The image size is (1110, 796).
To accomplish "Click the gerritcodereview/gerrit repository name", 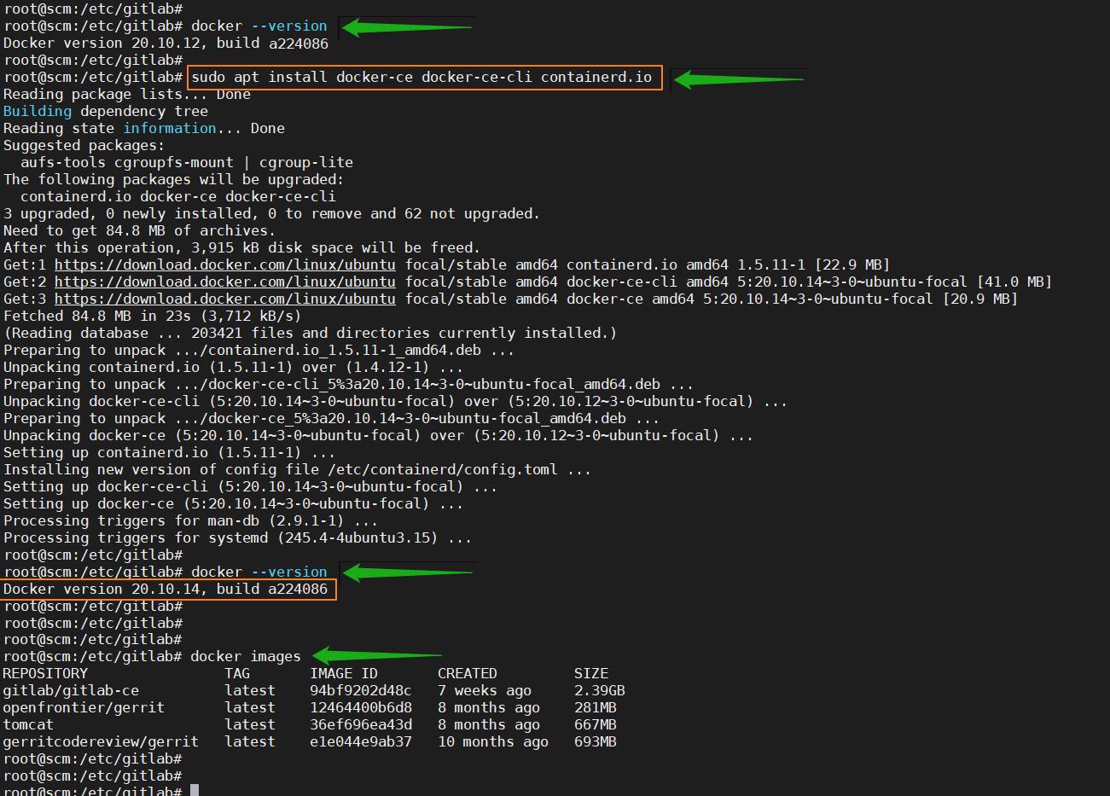I will [x=101, y=741].
